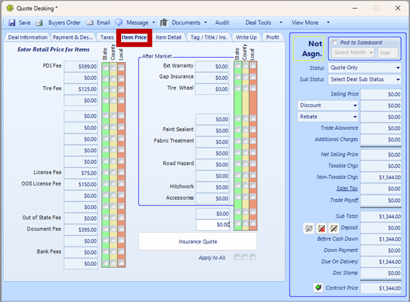Image resolution: width=410 pixels, height=302 pixels.
Task: Expand the Select Deal Sub Status dropdown
Action: click(365, 79)
